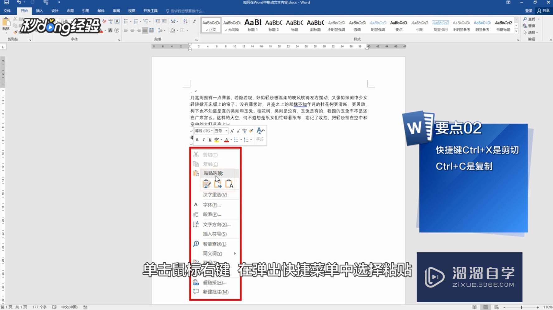Click the Share (共享) button
This screenshot has width=553, height=310.
544,11
